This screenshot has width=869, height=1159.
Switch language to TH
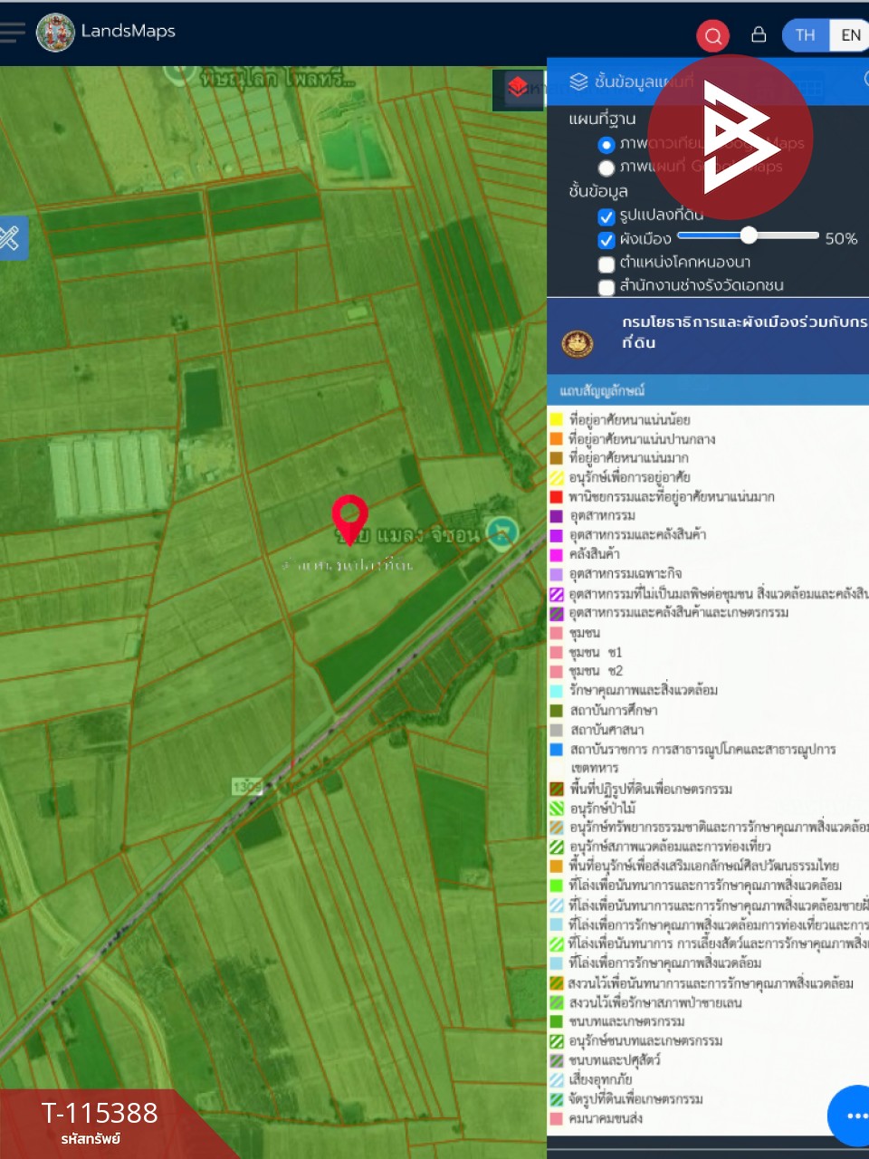pyautogui.click(x=805, y=35)
